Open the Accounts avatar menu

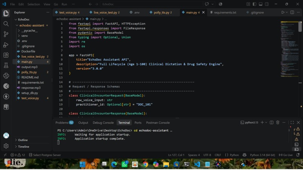[x=6, y=135]
